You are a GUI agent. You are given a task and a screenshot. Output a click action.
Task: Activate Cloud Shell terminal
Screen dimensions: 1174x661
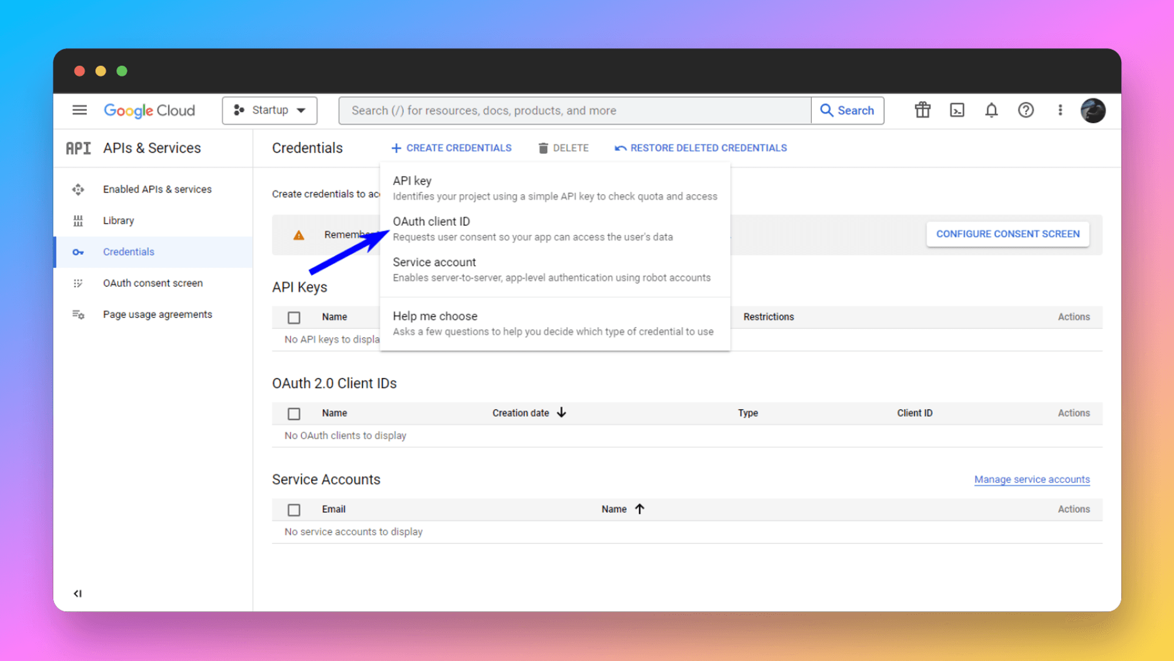click(956, 110)
